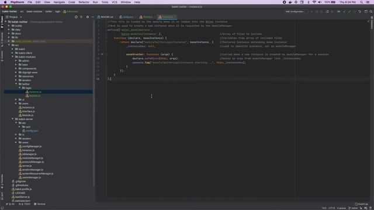Viewport: 374px width, 210px height.
Task: Collapse the src folder
Action: [x=9, y=45]
